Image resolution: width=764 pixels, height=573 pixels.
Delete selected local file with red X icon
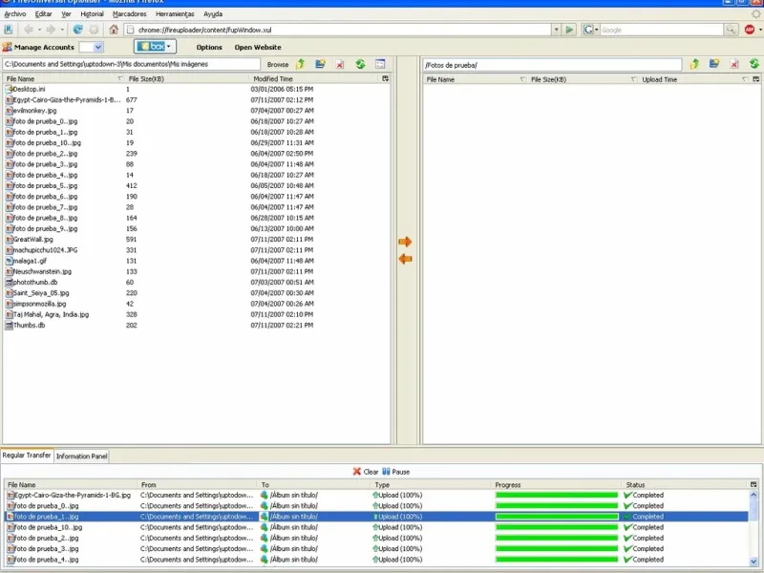coord(340,64)
